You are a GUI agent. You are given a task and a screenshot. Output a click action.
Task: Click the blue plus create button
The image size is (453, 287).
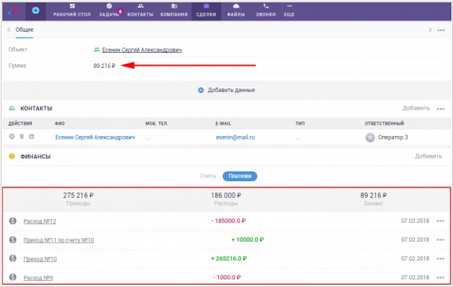tap(35, 11)
